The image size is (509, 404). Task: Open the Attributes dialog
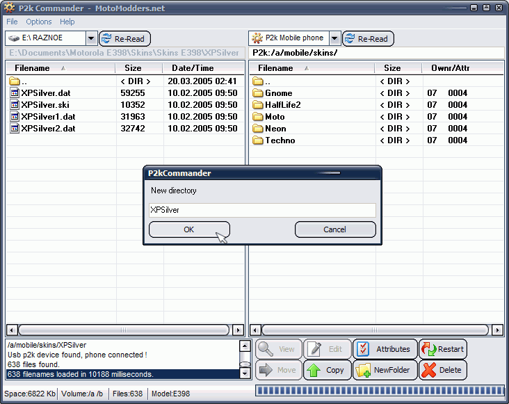pos(385,349)
